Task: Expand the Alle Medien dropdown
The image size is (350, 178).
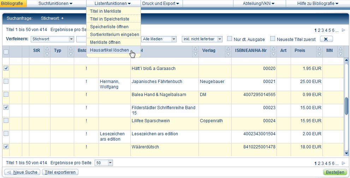Action: click(x=174, y=39)
